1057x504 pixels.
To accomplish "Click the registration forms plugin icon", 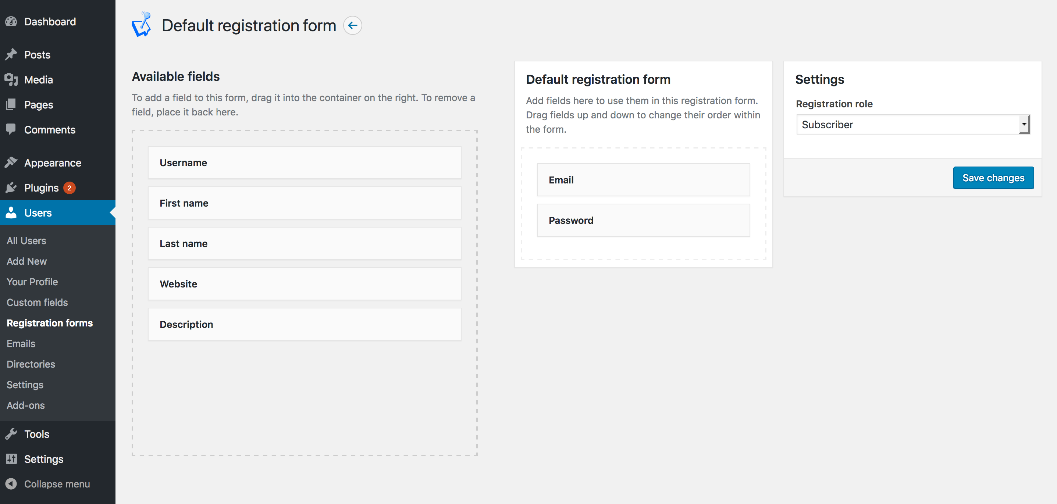I will click(x=142, y=26).
